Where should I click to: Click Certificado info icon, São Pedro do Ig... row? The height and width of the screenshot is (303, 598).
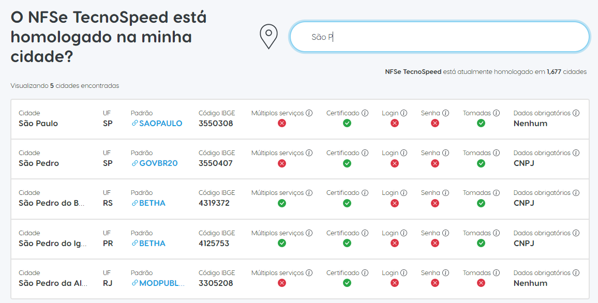[365, 233]
